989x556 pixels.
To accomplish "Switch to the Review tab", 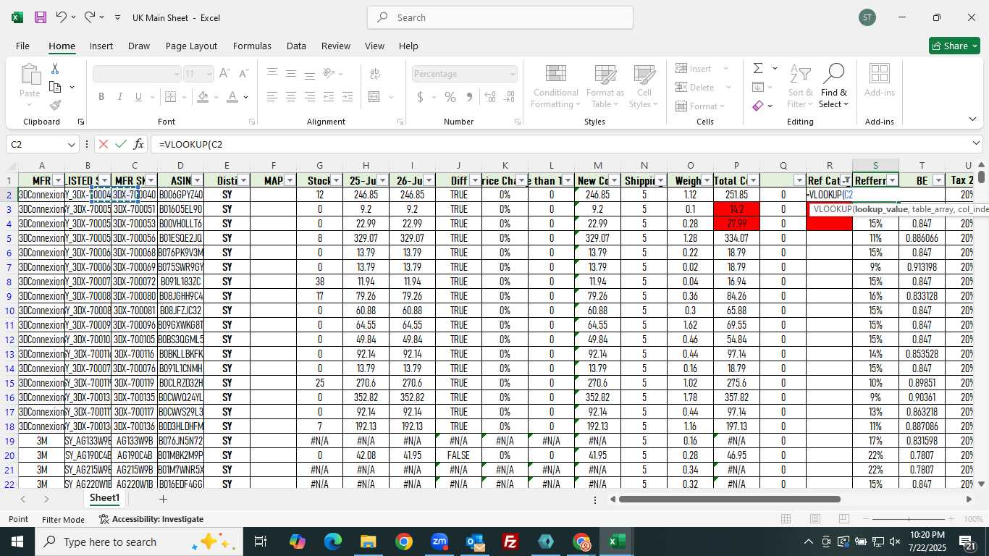I will point(336,46).
